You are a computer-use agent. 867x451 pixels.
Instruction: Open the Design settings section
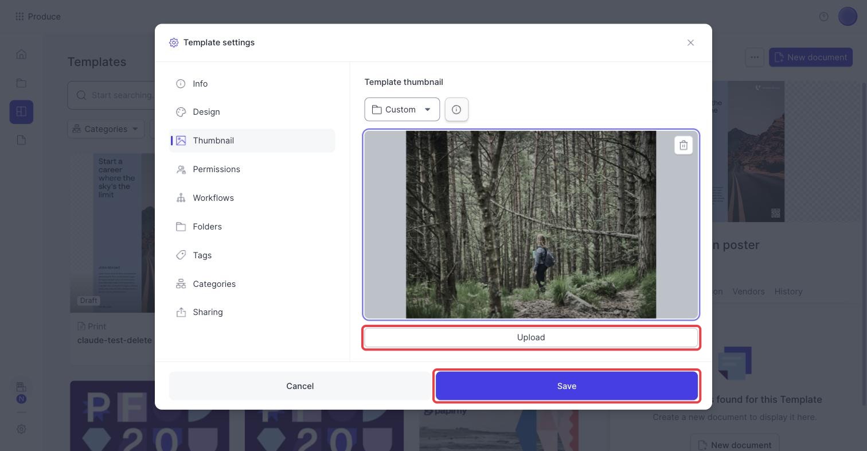coord(252,112)
